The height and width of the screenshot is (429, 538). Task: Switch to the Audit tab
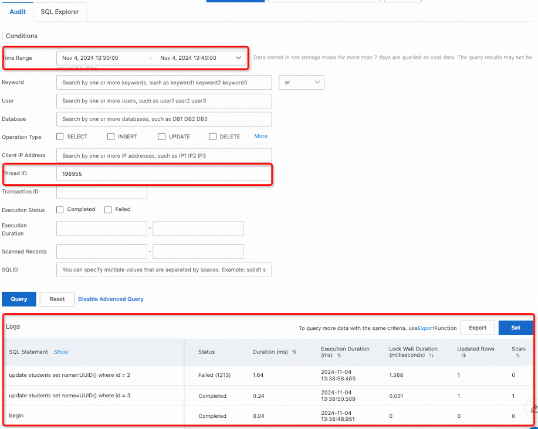(18, 12)
